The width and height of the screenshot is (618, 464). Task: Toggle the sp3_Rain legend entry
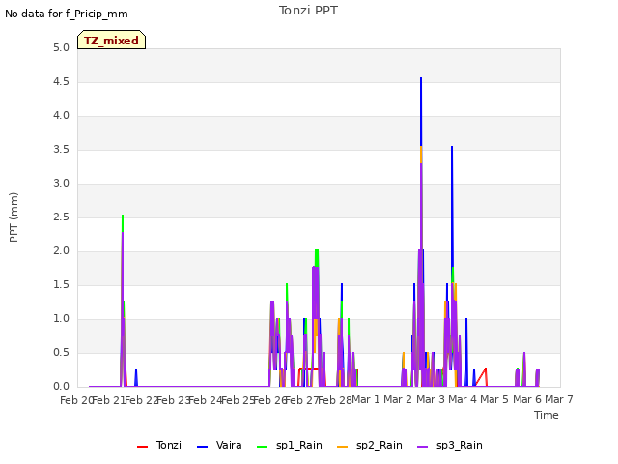(450, 445)
